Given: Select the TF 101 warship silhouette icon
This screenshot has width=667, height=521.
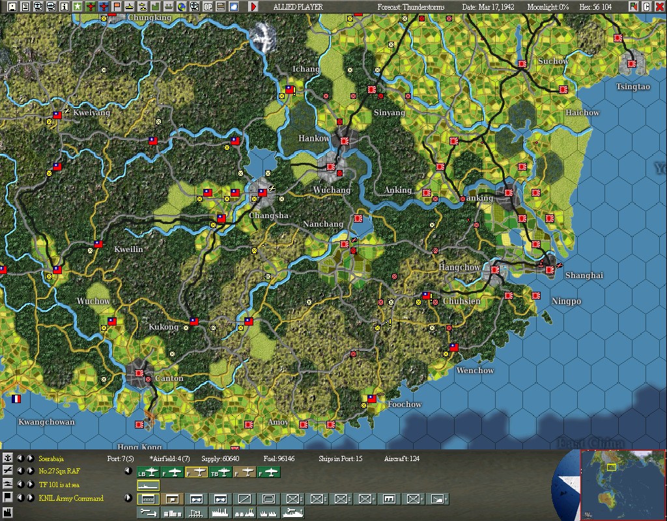Looking at the screenshot, I should point(149,485).
